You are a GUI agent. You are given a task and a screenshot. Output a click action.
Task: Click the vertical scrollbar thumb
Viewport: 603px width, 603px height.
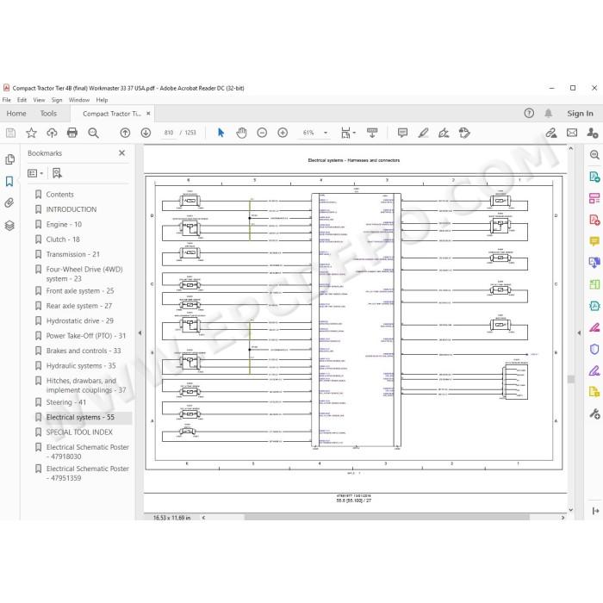tap(571, 379)
